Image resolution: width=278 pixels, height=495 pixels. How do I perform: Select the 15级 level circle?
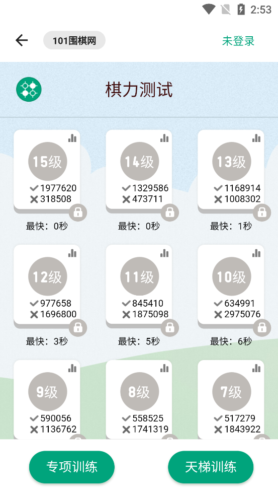click(x=48, y=161)
